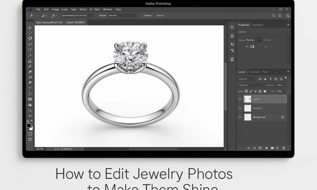Click the share icon at top right
The height and width of the screenshot is (190, 317).
(288, 15)
